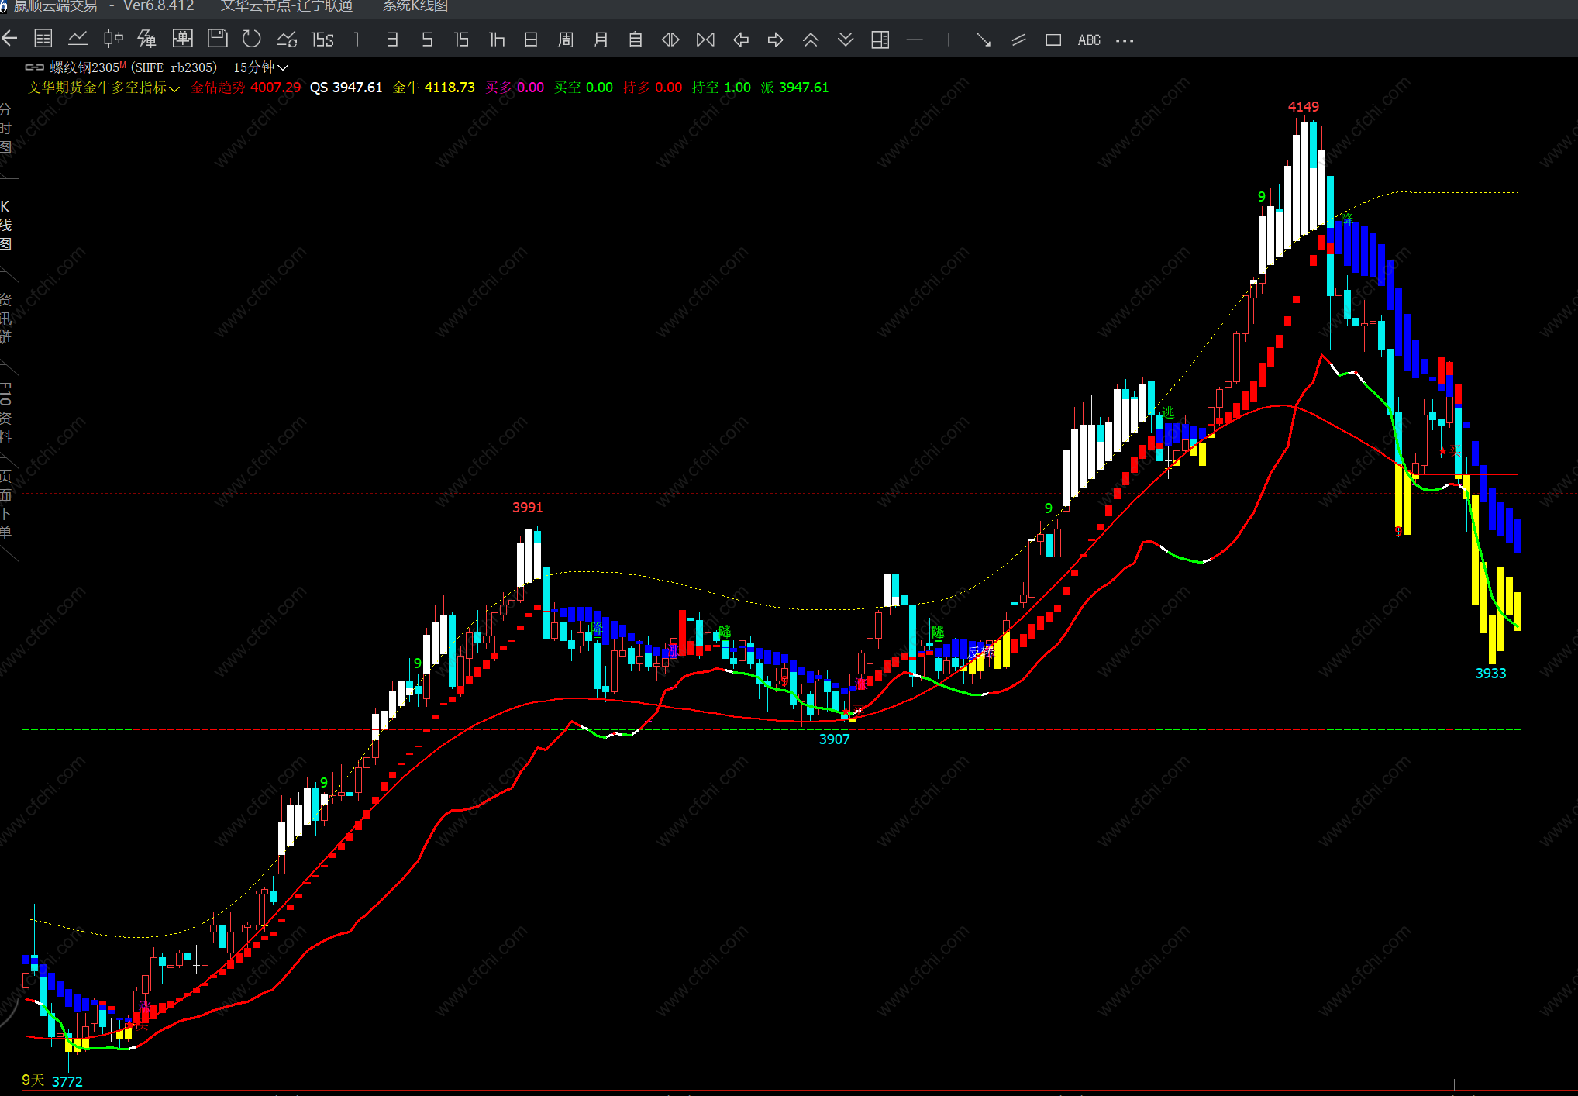This screenshot has width=1578, height=1096.
Task: Click the save floppy disk icon
Action: 218,39
